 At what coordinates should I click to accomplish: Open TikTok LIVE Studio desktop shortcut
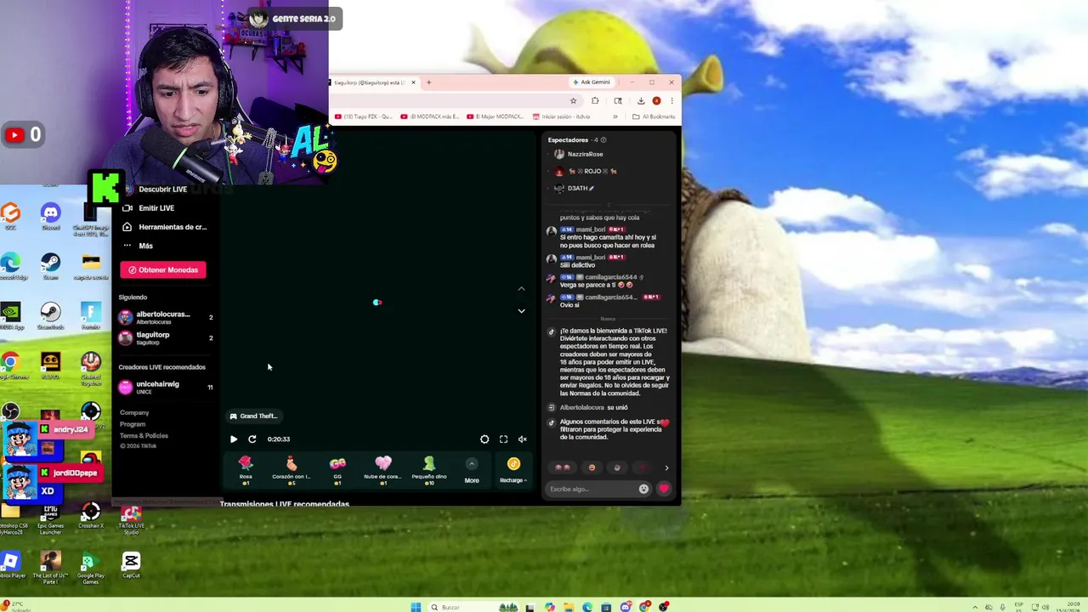131,519
